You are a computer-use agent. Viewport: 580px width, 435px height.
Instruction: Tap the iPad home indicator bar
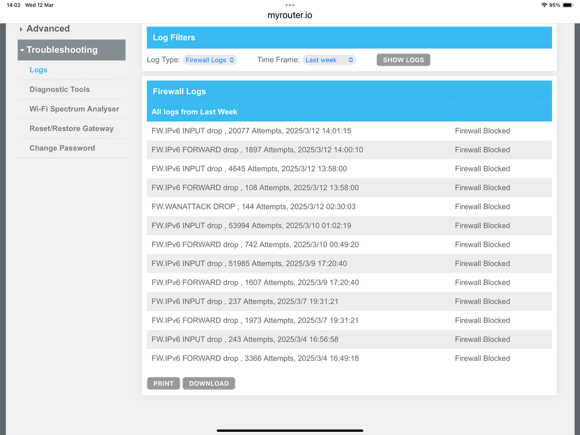290,431
